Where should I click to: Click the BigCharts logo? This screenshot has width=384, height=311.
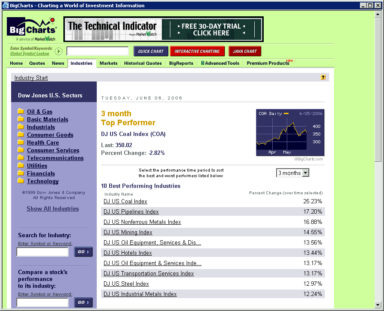click(x=32, y=28)
